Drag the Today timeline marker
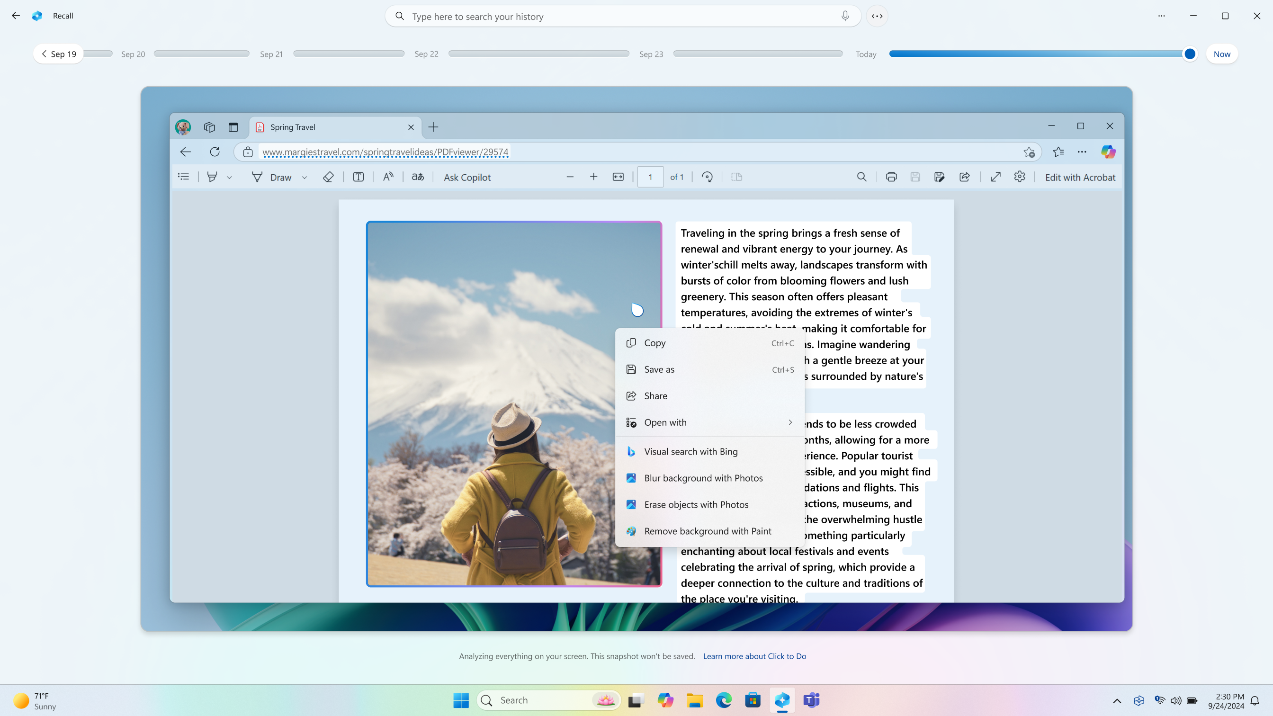This screenshot has width=1273, height=716. click(1190, 54)
